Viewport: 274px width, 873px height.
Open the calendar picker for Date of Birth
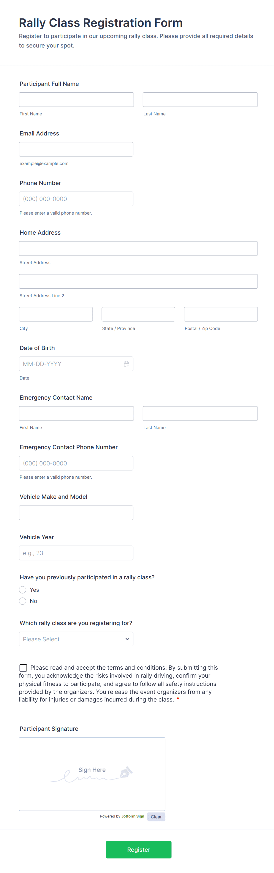[126, 364]
